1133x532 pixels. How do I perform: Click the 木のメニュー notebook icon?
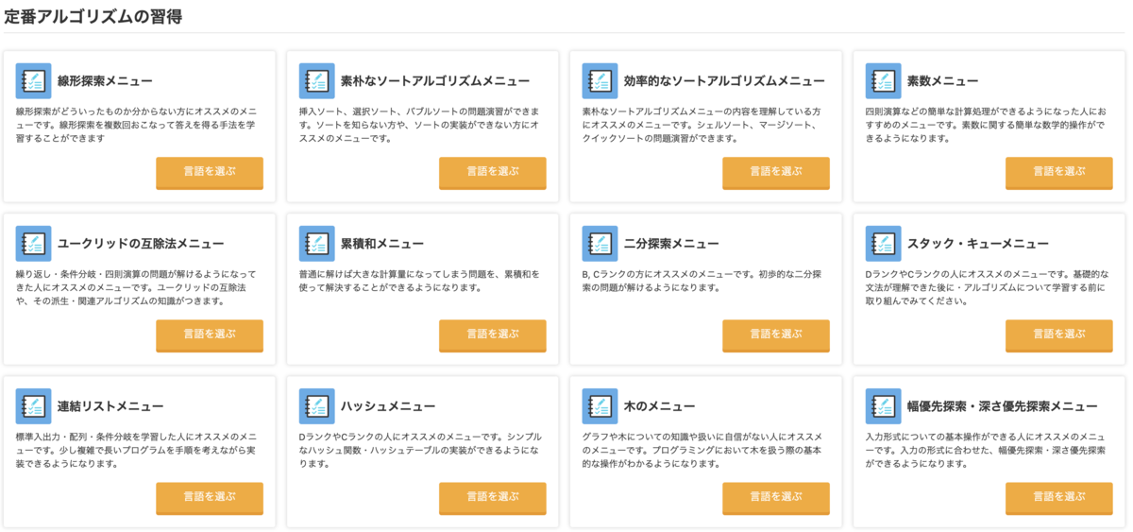600,406
